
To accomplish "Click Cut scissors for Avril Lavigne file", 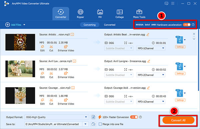I will 51,73.
